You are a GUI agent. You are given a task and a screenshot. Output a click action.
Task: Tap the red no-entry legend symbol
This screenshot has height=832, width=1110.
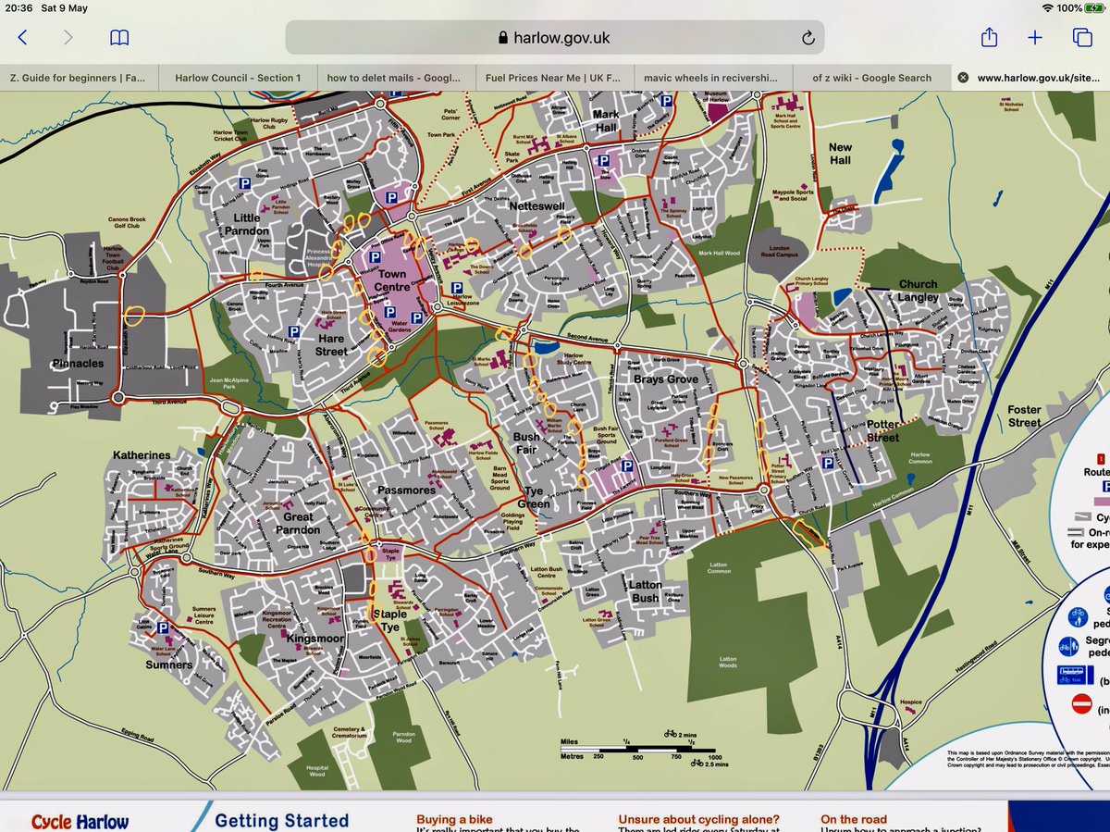click(x=1082, y=701)
